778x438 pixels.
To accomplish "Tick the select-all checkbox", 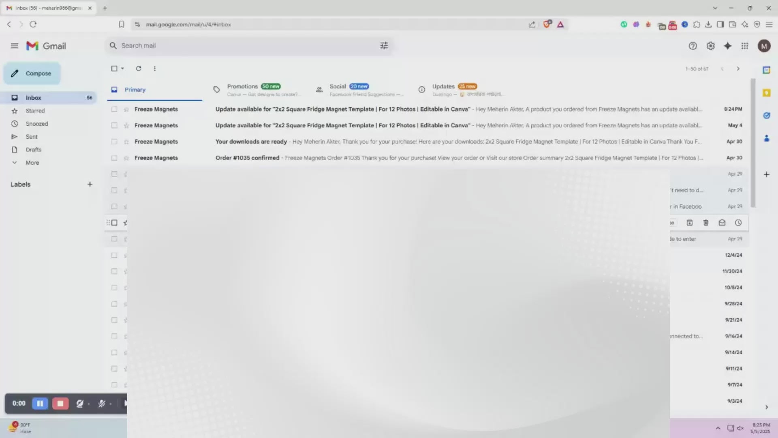I will click(114, 69).
